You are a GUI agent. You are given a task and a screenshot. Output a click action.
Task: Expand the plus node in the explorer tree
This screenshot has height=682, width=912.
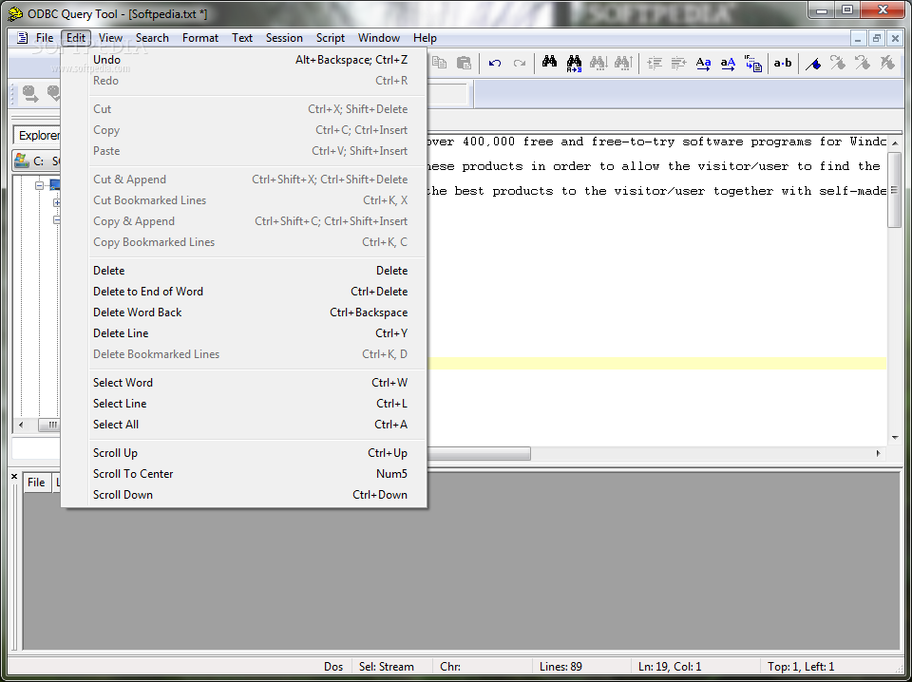tap(57, 203)
